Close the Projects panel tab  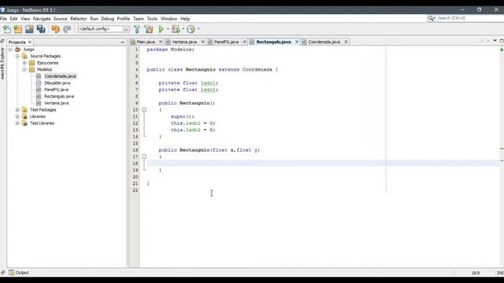(x=30, y=42)
